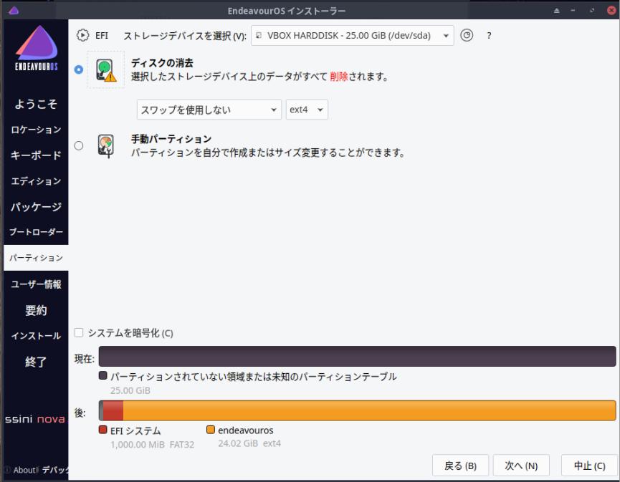620x482 pixels.
Task: Minimize the installer window
Action: (x=573, y=11)
